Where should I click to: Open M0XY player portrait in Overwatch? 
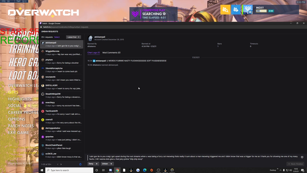point(248,10)
